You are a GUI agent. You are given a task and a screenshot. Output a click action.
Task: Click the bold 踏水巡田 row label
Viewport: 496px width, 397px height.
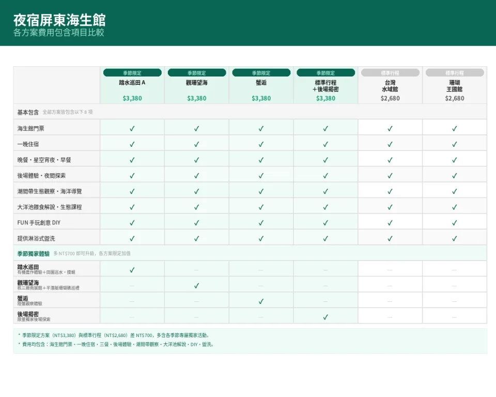(x=28, y=267)
